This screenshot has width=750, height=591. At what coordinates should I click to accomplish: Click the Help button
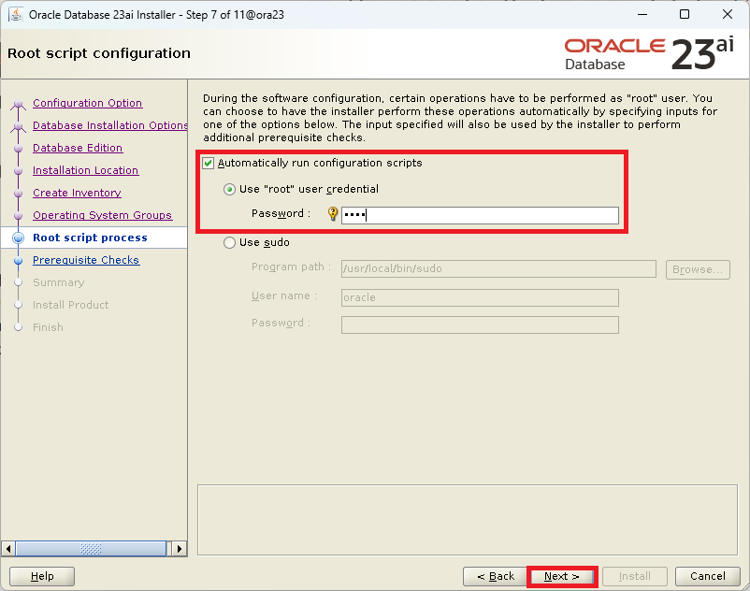tap(42, 576)
